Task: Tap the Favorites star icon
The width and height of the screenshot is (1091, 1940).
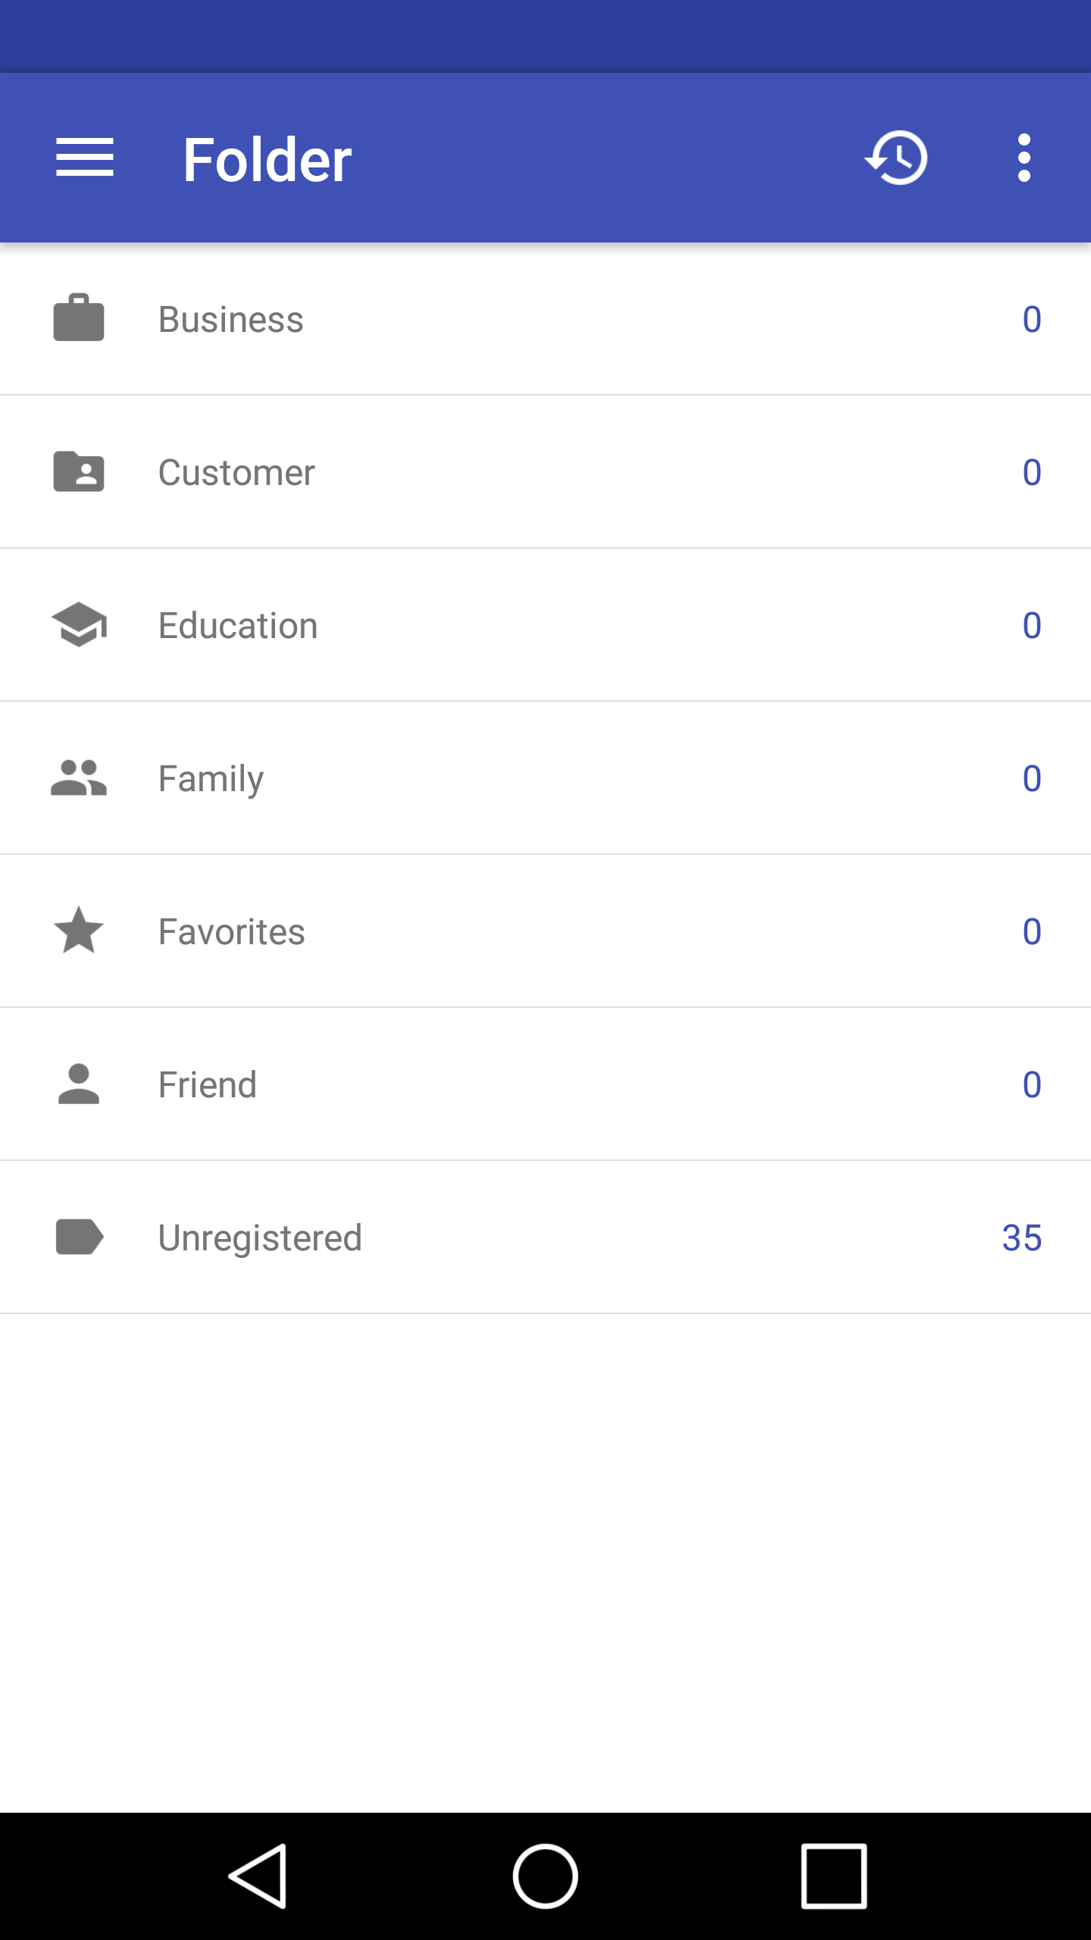Action: [x=79, y=931]
